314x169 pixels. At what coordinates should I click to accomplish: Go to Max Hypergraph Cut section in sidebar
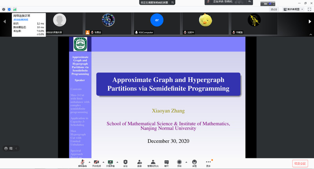click(78, 138)
